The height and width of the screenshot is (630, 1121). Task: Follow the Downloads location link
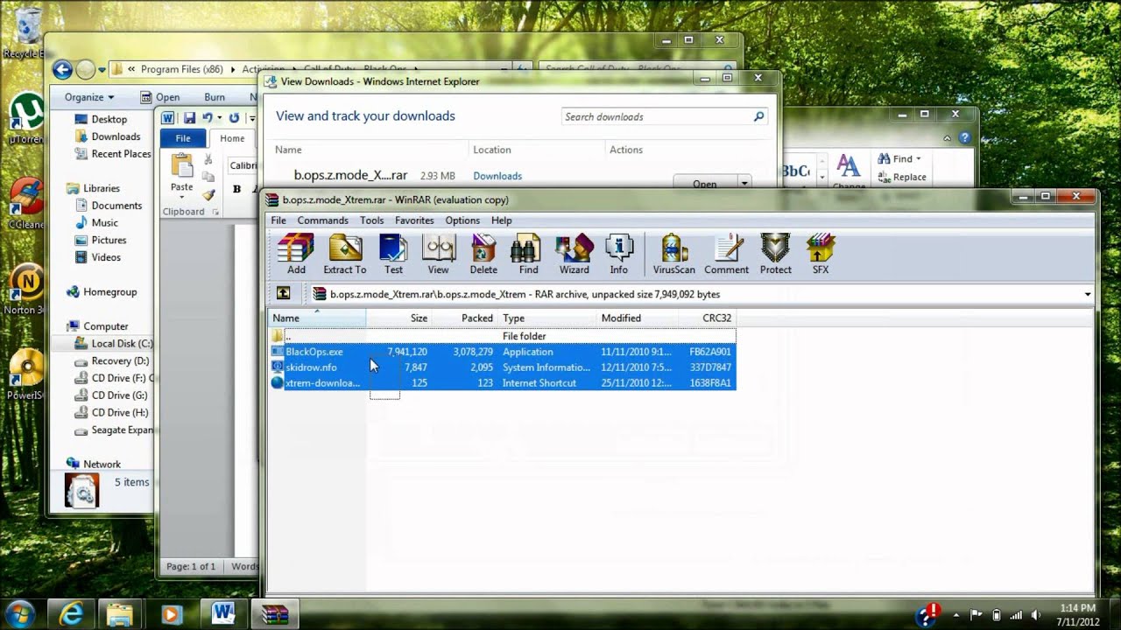[x=497, y=176]
